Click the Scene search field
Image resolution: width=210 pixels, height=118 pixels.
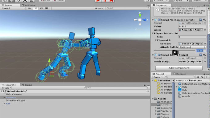pyautogui.click(x=128, y=8)
